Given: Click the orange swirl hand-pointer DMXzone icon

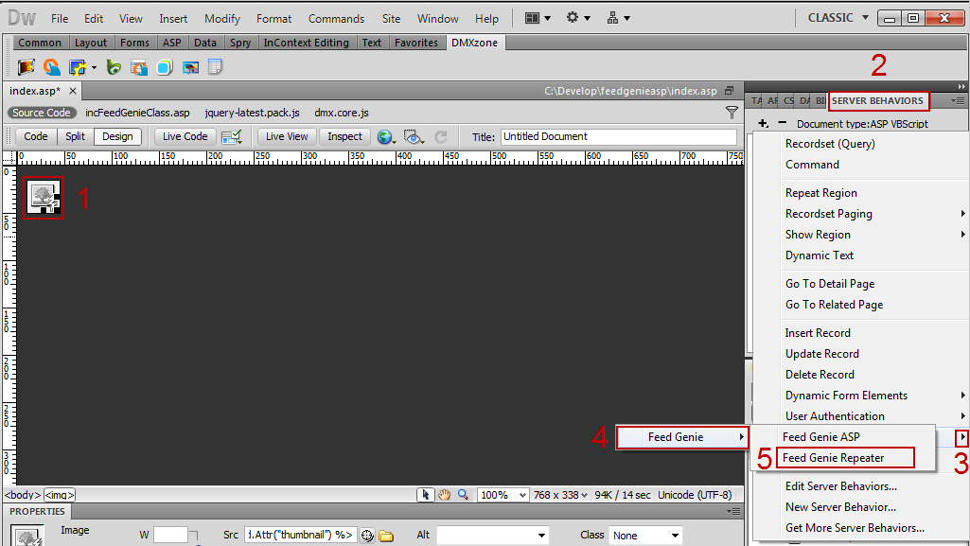Looking at the screenshot, I should coord(51,67).
